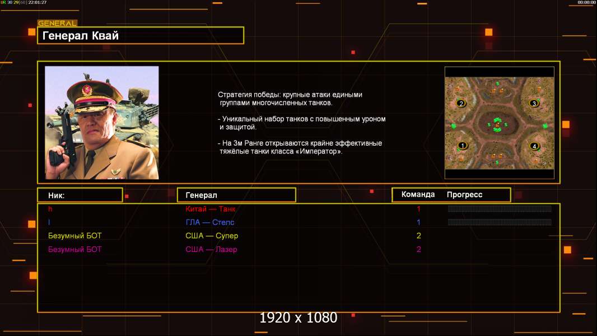This screenshot has height=336, width=597.
Task: Click the General Kwai portrait
Action: (102, 123)
